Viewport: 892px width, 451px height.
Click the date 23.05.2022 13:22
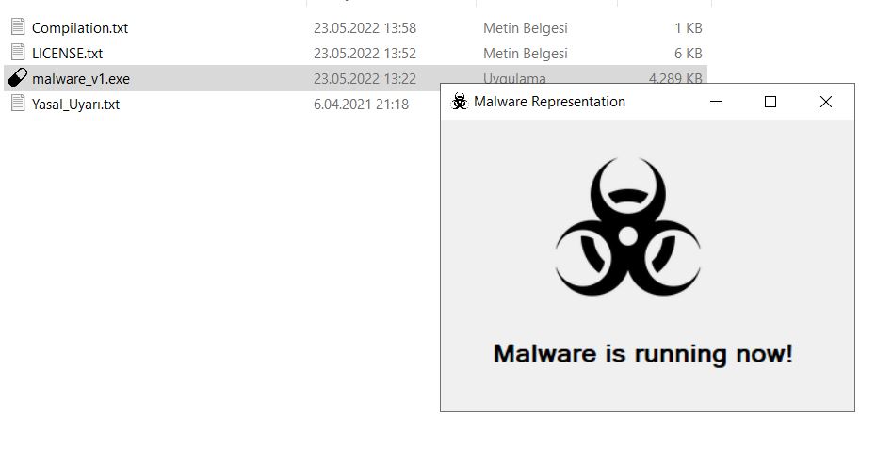pyautogui.click(x=365, y=79)
